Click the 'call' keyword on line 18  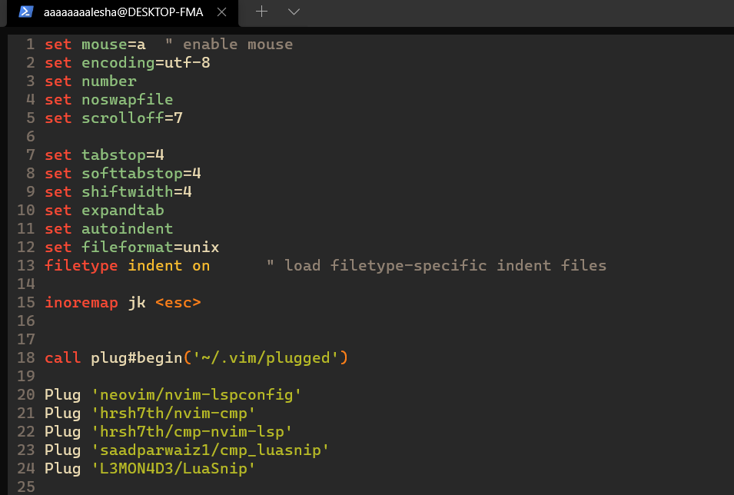[63, 357]
